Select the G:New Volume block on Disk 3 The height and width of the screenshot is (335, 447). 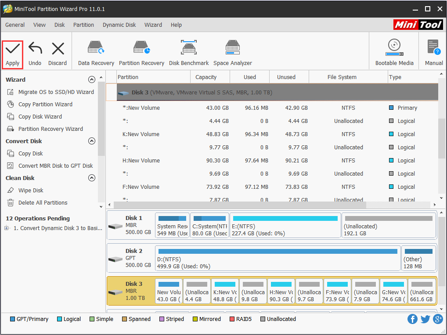tap(393, 291)
